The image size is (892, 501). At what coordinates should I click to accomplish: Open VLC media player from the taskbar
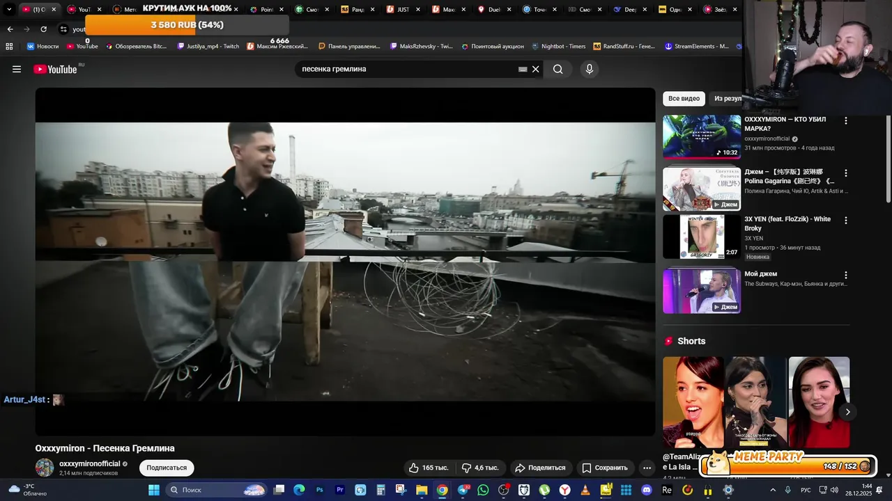[x=585, y=490]
